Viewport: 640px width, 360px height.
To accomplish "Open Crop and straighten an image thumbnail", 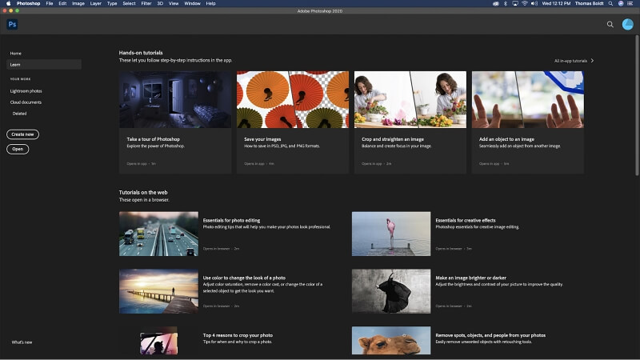I will coord(410,99).
